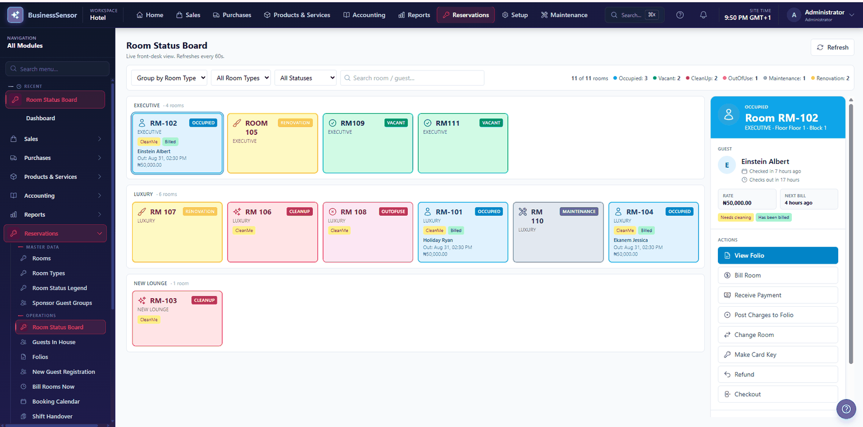Open the All Room Types dropdown

click(241, 78)
